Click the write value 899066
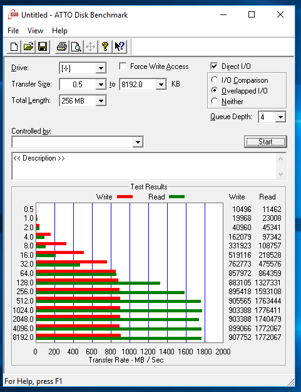The image size is (301, 392). coord(240,329)
